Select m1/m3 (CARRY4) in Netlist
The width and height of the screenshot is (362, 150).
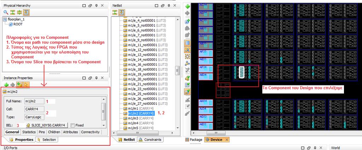click(x=141, y=118)
